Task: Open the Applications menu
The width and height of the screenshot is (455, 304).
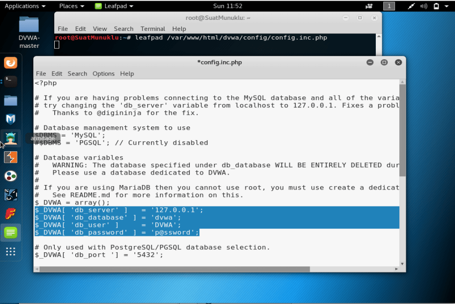Action: tap(25, 6)
